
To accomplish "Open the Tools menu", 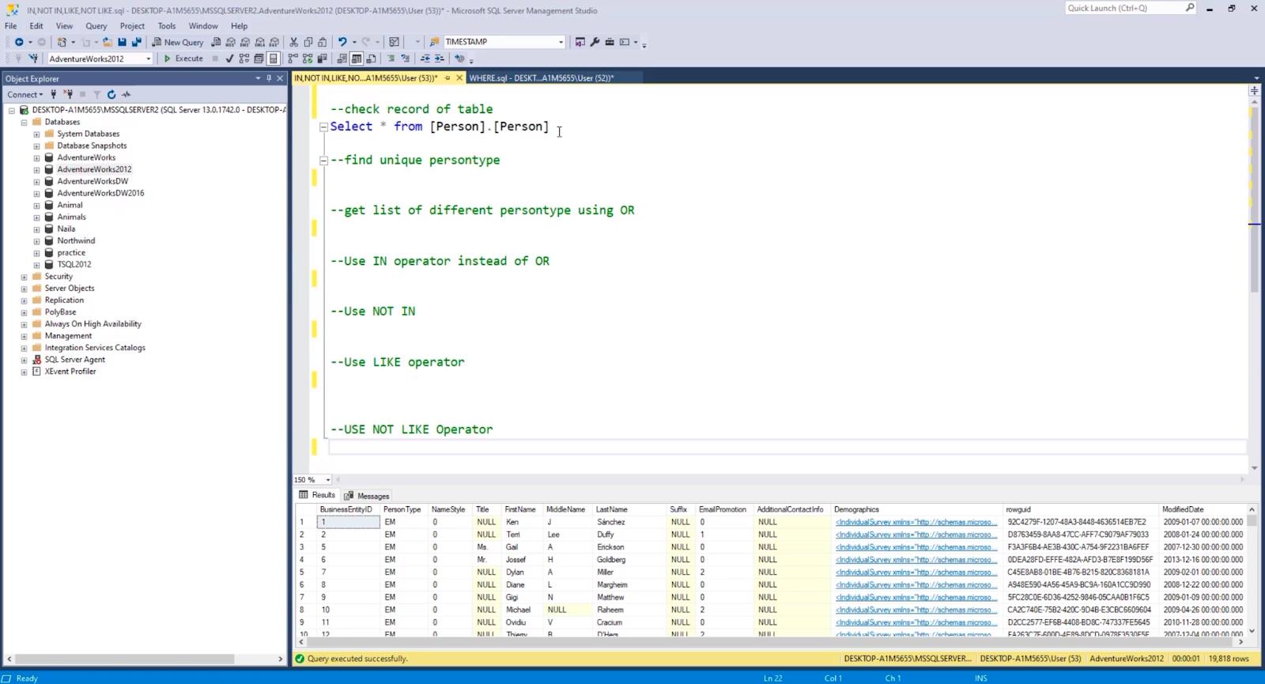I will click(x=167, y=26).
